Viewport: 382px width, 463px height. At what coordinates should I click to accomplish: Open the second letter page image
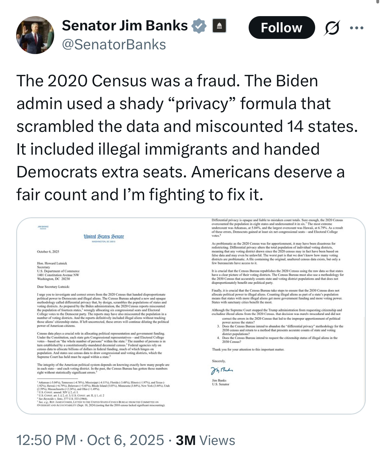278,316
